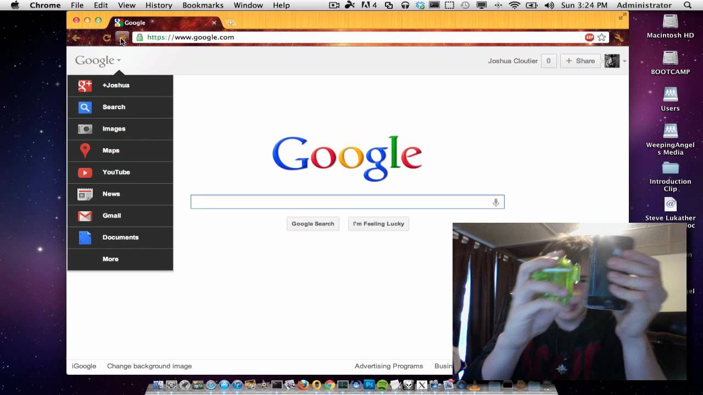This screenshot has height=395, width=703.
Task: Open the Macintosh HD desktop drive
Action: coord(670,26)
